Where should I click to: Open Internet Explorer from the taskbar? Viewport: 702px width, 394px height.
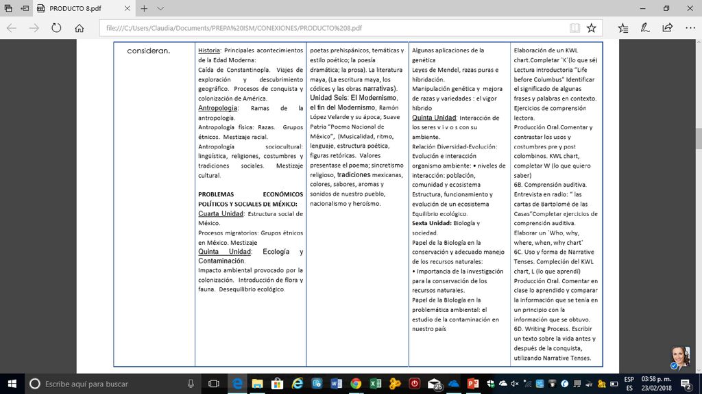(x=297, y=384)
